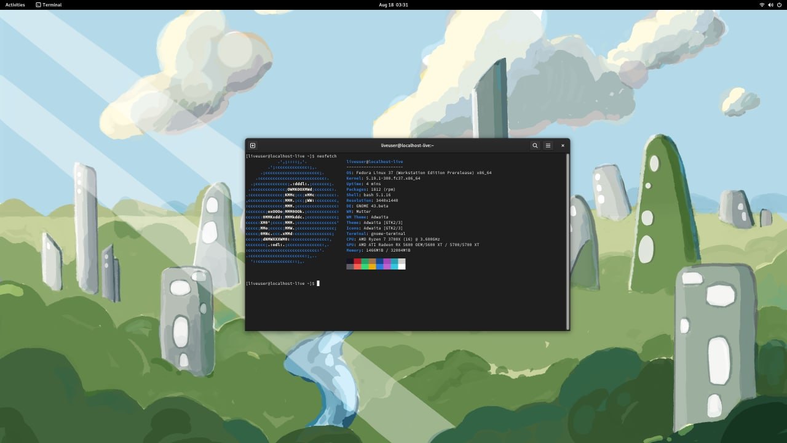This screenshot has height=443, width=787.
Task: Click the power icon in the top bar
Action: click(x=778, y=5)
